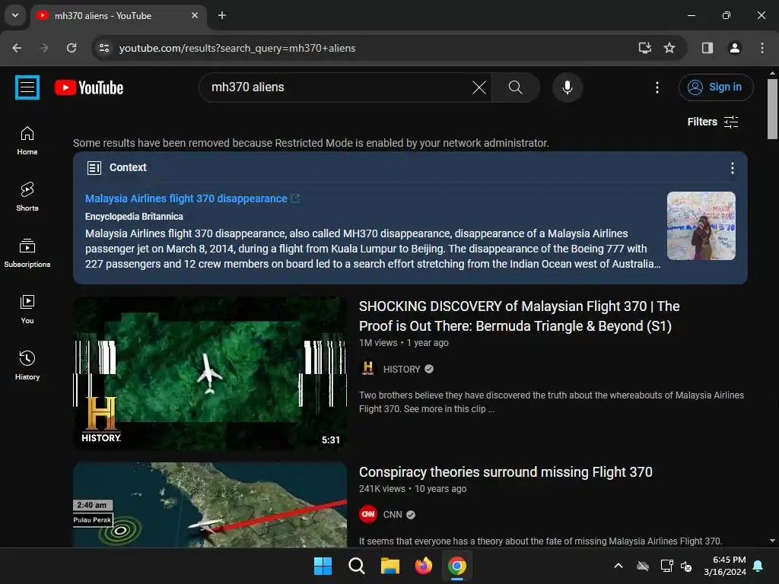Screen dimensions: 779x584
Task: Click the OneDrive cloud tray icon
Action: pos(643,566)
